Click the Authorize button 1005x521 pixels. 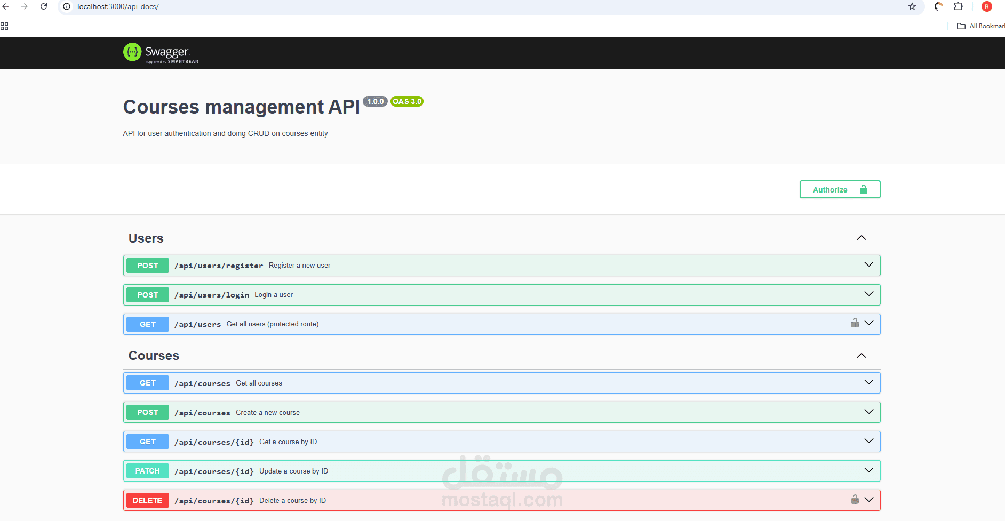click(x=840, y=189)
